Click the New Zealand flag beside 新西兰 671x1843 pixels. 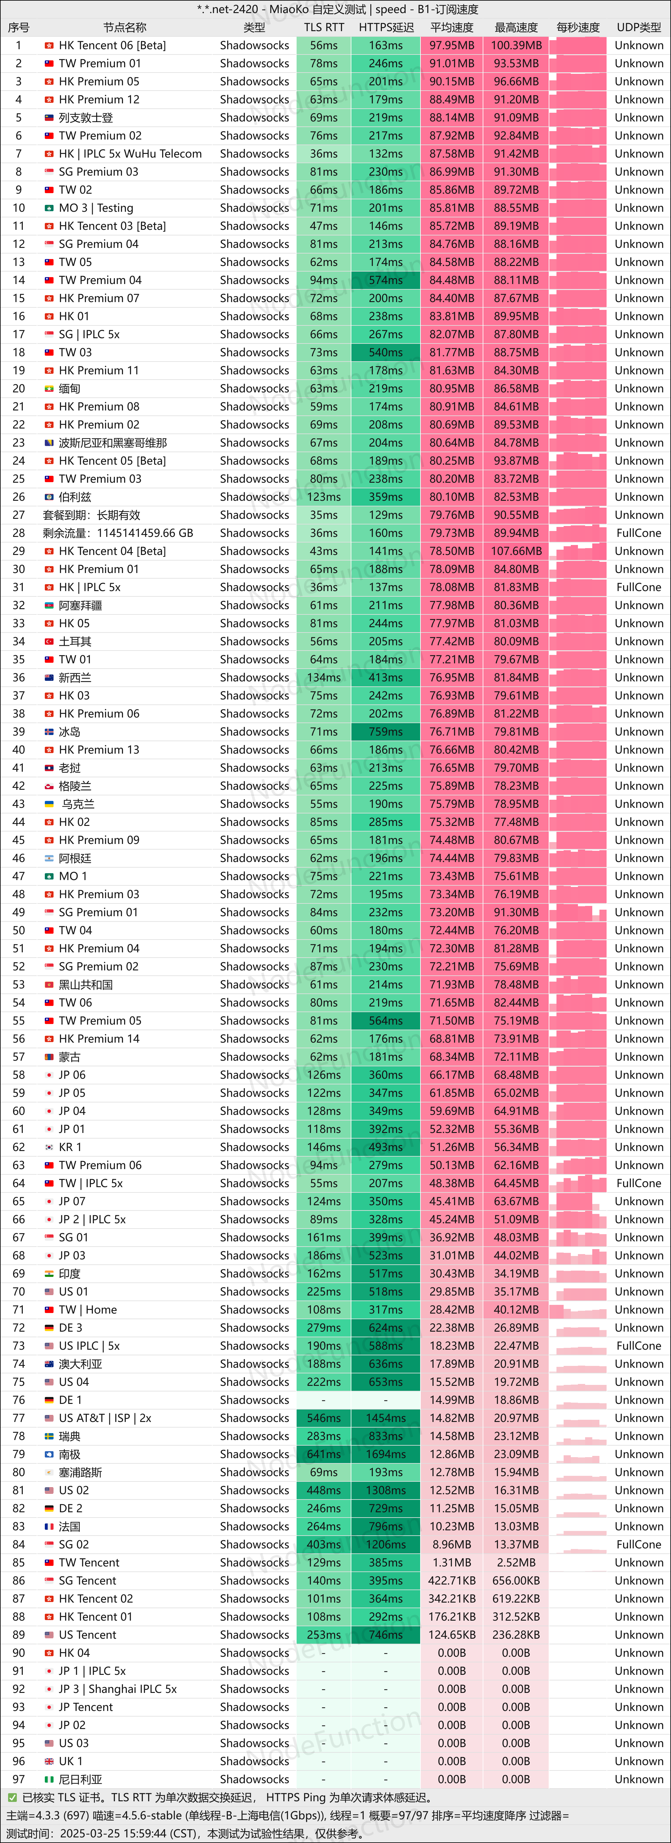(49, 678)
